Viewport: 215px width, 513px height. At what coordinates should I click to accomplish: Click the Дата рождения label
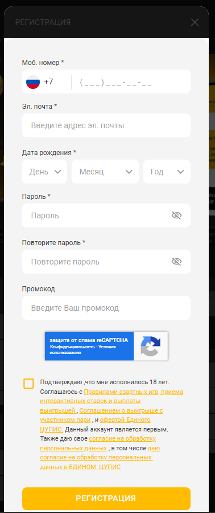49,152
